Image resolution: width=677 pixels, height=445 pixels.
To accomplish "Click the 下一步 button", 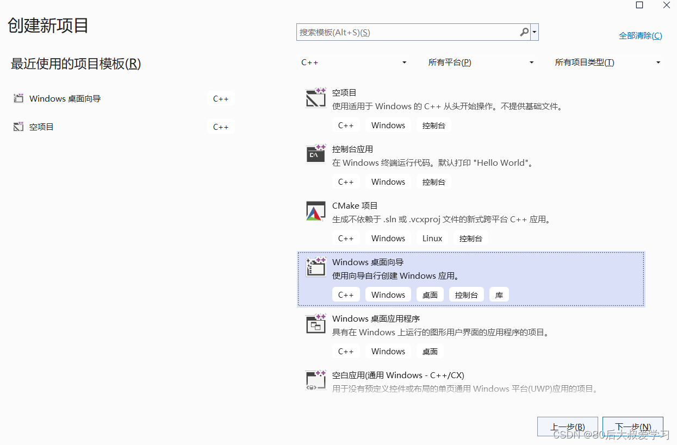I will (x=632, y=427).
